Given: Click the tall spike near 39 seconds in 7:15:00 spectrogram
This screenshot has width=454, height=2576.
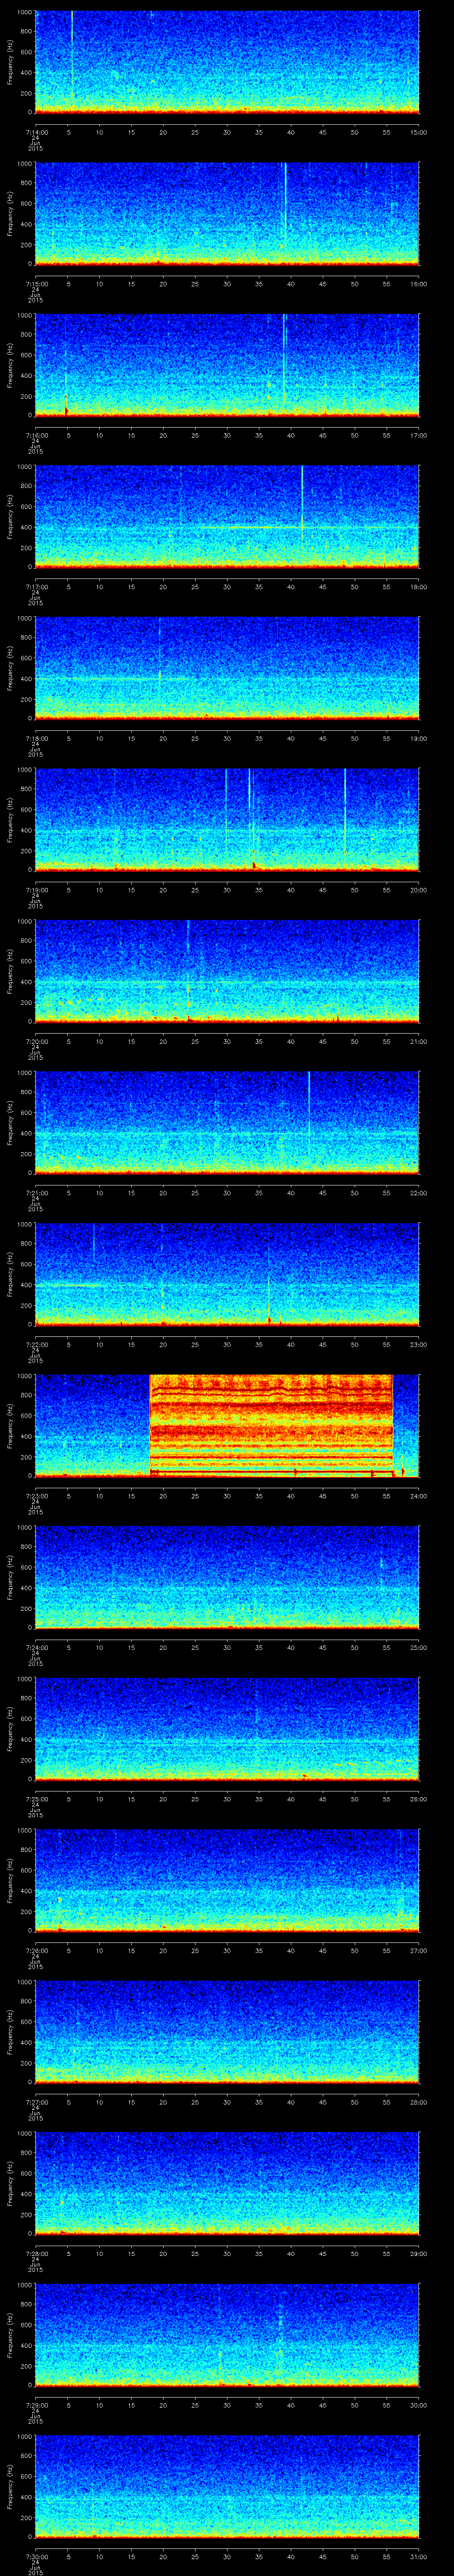Looking at the screenshot, I should [x=286, y=205].
